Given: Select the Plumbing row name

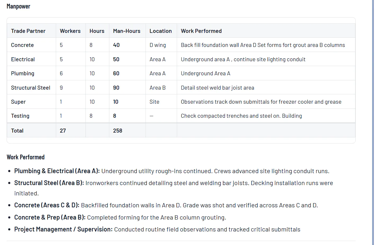Looking at the screenshot, I should (x=22, y=73).
